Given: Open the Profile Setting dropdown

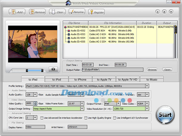Looking at the screenshot, I should 147,86.
